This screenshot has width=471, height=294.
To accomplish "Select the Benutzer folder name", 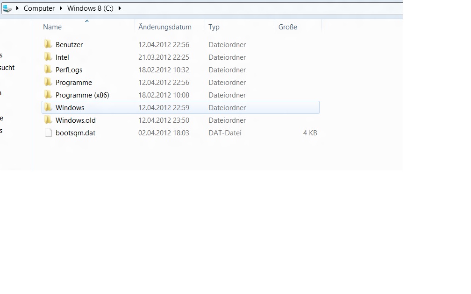I will pyautogui.click(x=69, y=45).
